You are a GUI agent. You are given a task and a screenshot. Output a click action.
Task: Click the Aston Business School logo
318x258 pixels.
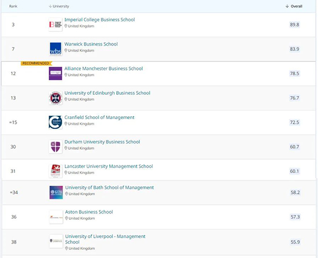pyautogui.click(x=56, y=217)
